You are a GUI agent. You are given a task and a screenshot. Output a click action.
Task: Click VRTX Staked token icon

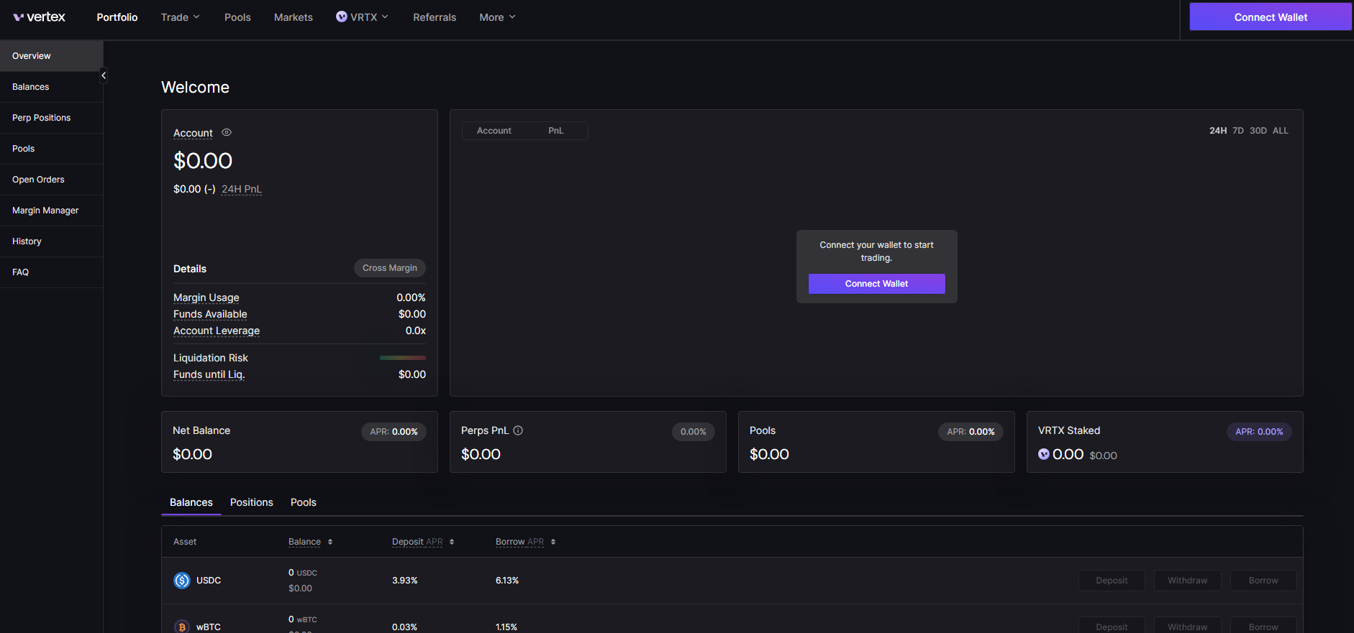click(x=1044, y=454)
